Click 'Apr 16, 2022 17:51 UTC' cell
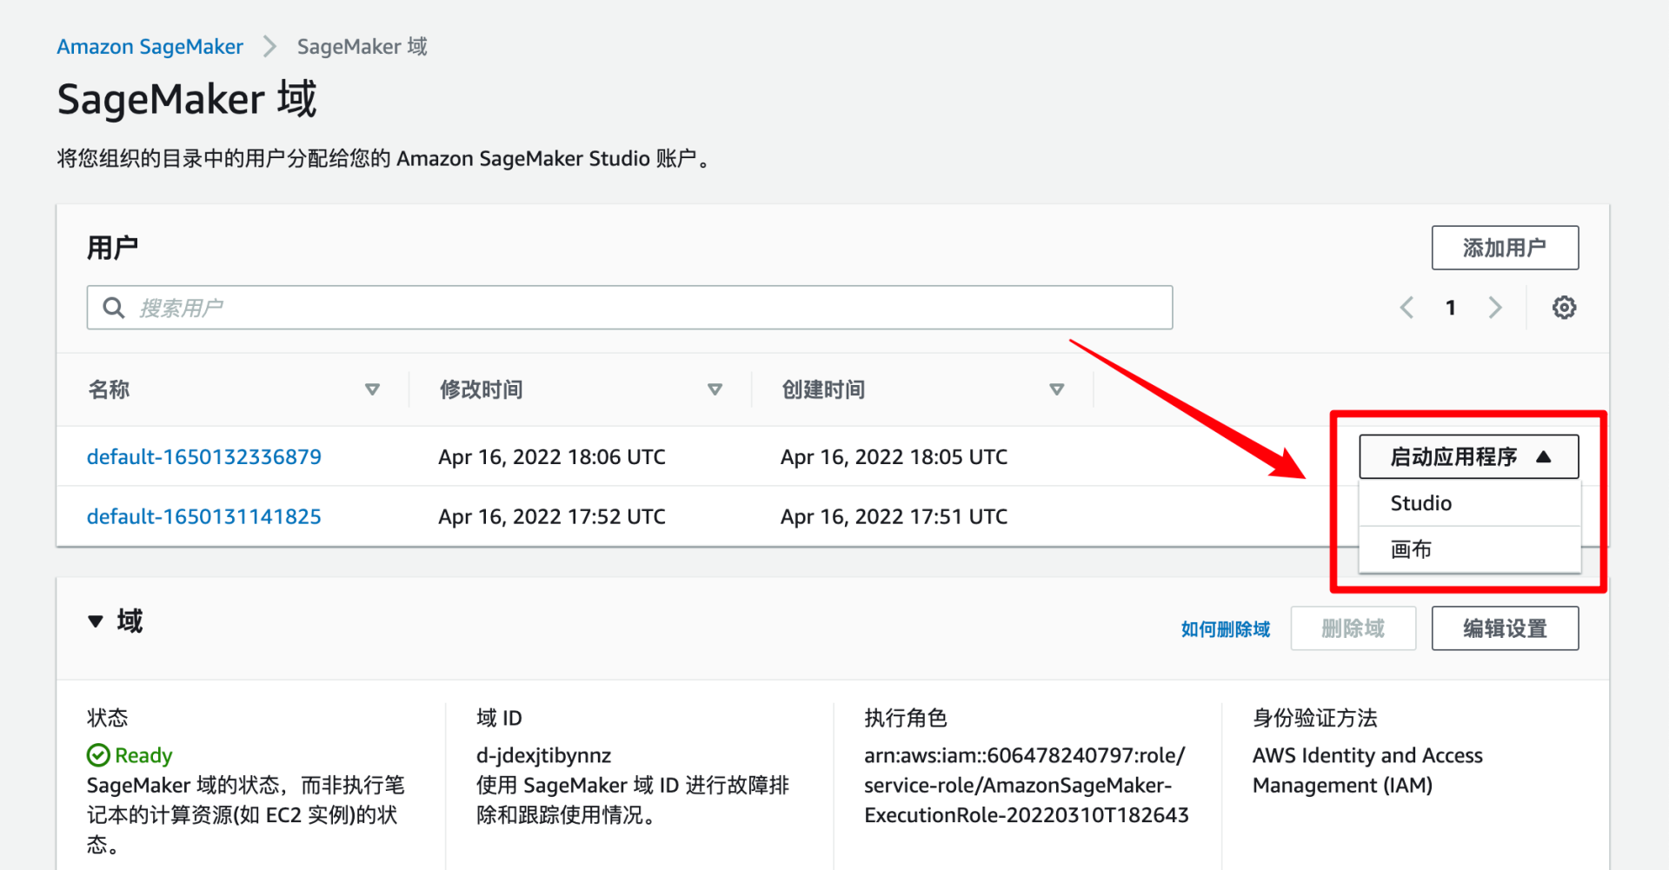 coord(894,517)
